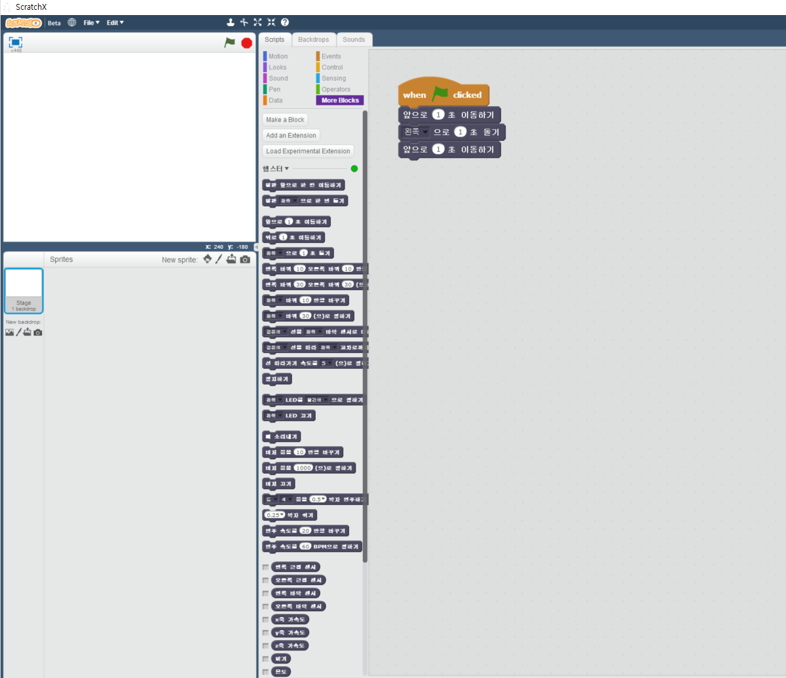Screen dimensions: 786x678
Task: Click the 정지하기 stop block in palette
Action: pos(277,379)
